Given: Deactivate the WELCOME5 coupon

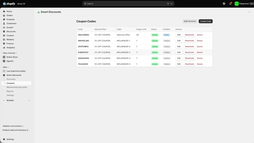Looking at the screenshot, I should 189,35.
